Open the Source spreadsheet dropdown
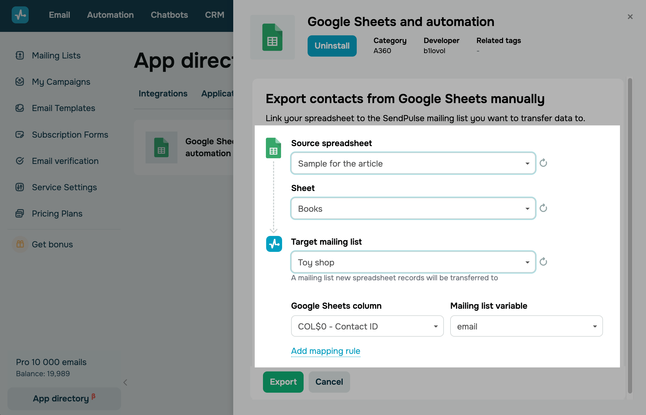The height and width of the screenshot is (415, 646). [x=413, y=163]
